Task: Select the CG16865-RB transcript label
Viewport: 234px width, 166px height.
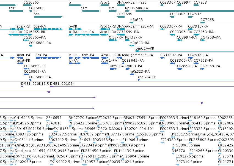Action: pyautogui.click(x=34, y=32)
